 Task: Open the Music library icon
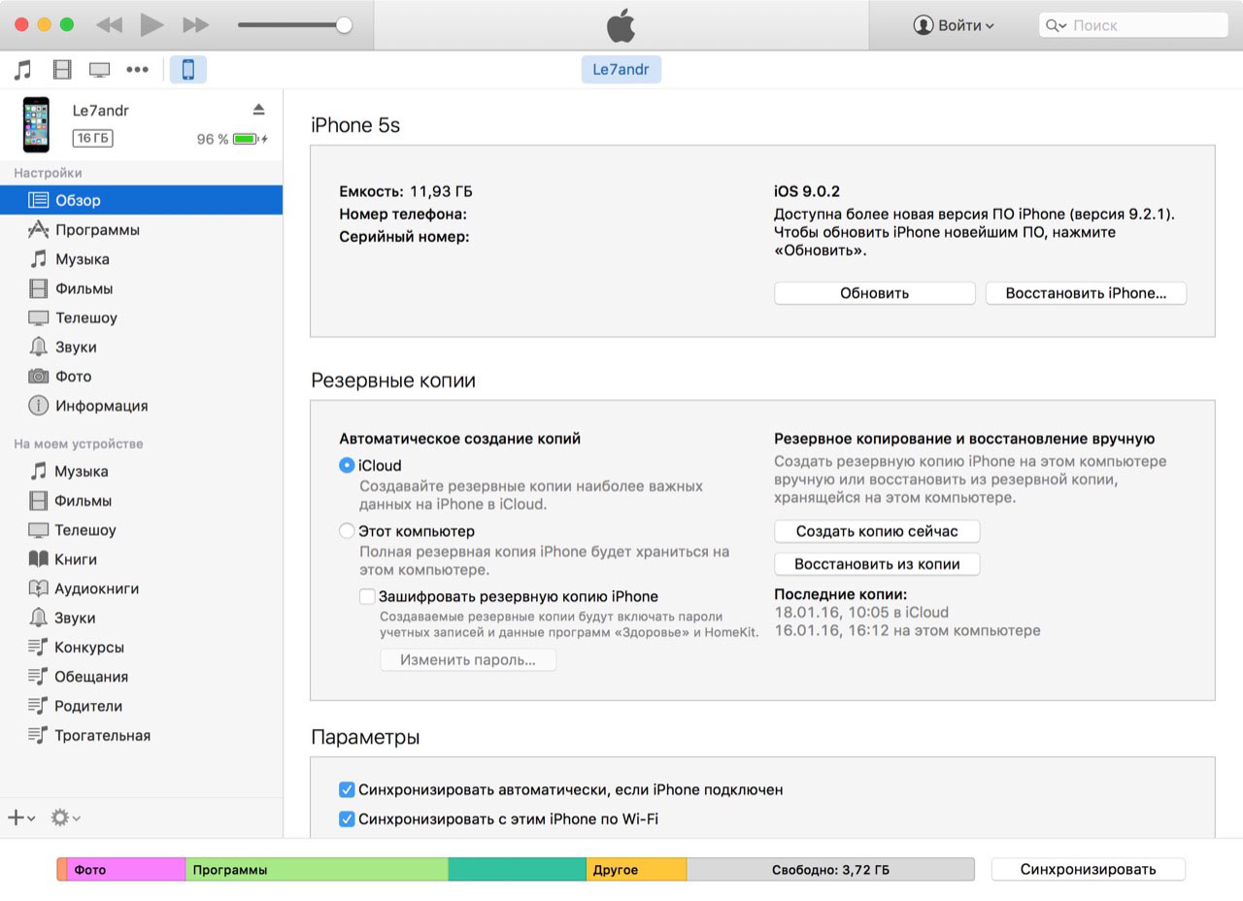point(22,70)
